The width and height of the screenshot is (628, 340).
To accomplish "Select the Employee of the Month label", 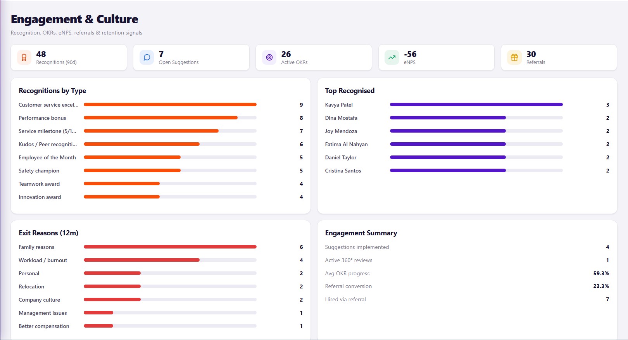I will point(47,157).
